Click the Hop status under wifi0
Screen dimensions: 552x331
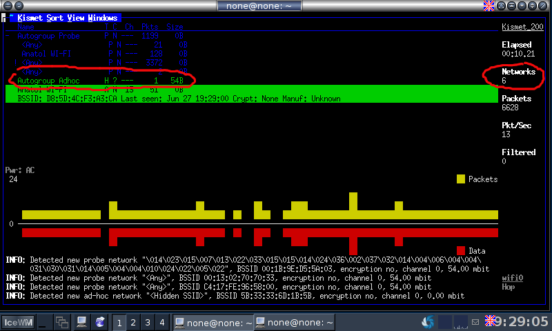[x=509, y=287]
